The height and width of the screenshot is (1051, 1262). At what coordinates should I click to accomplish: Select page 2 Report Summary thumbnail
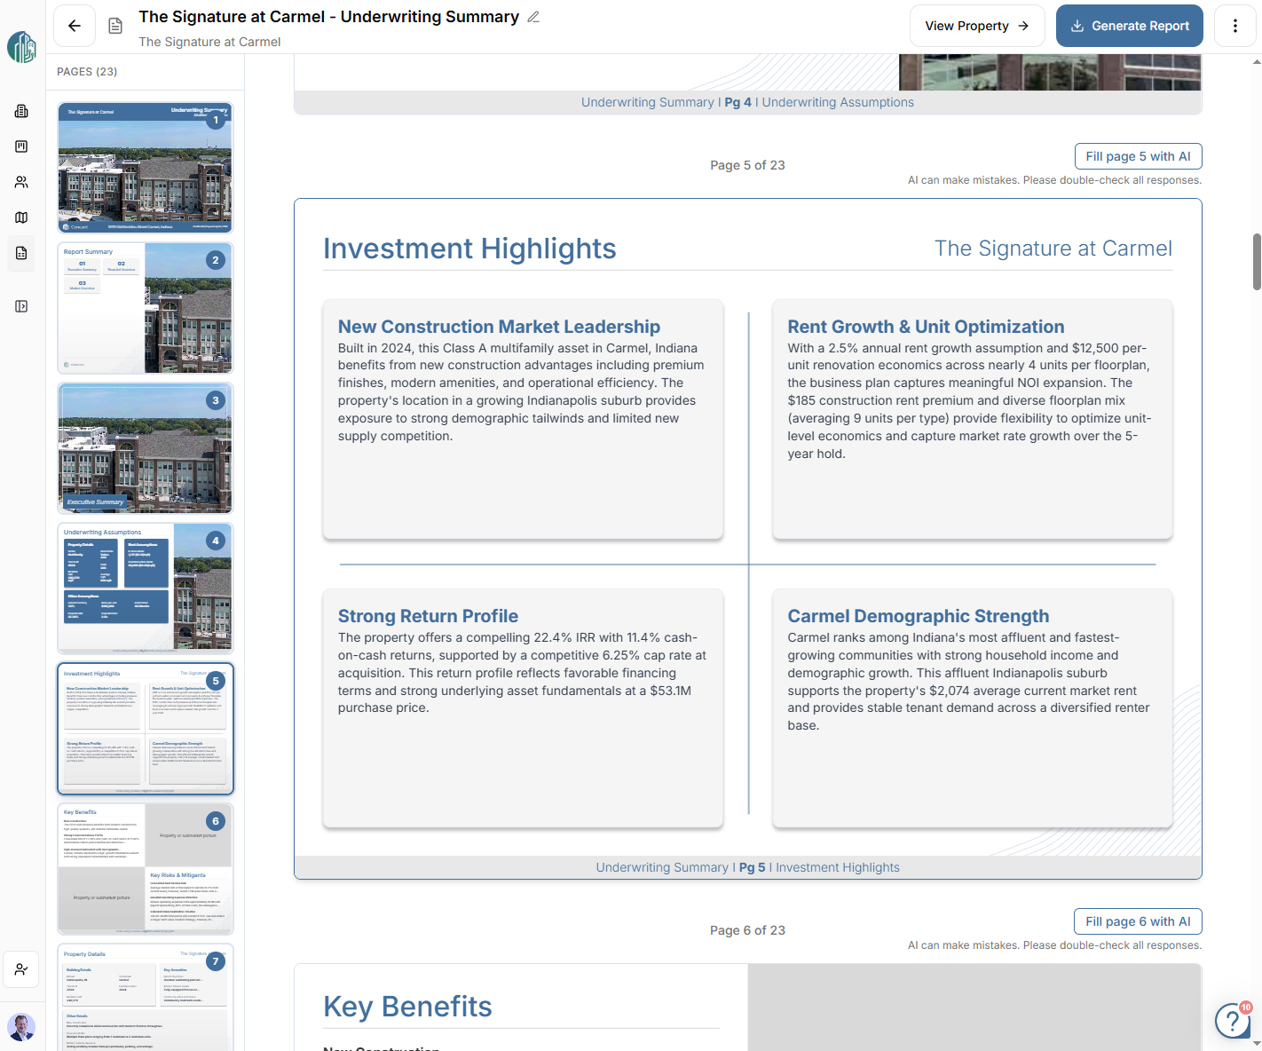click(146, 308)
